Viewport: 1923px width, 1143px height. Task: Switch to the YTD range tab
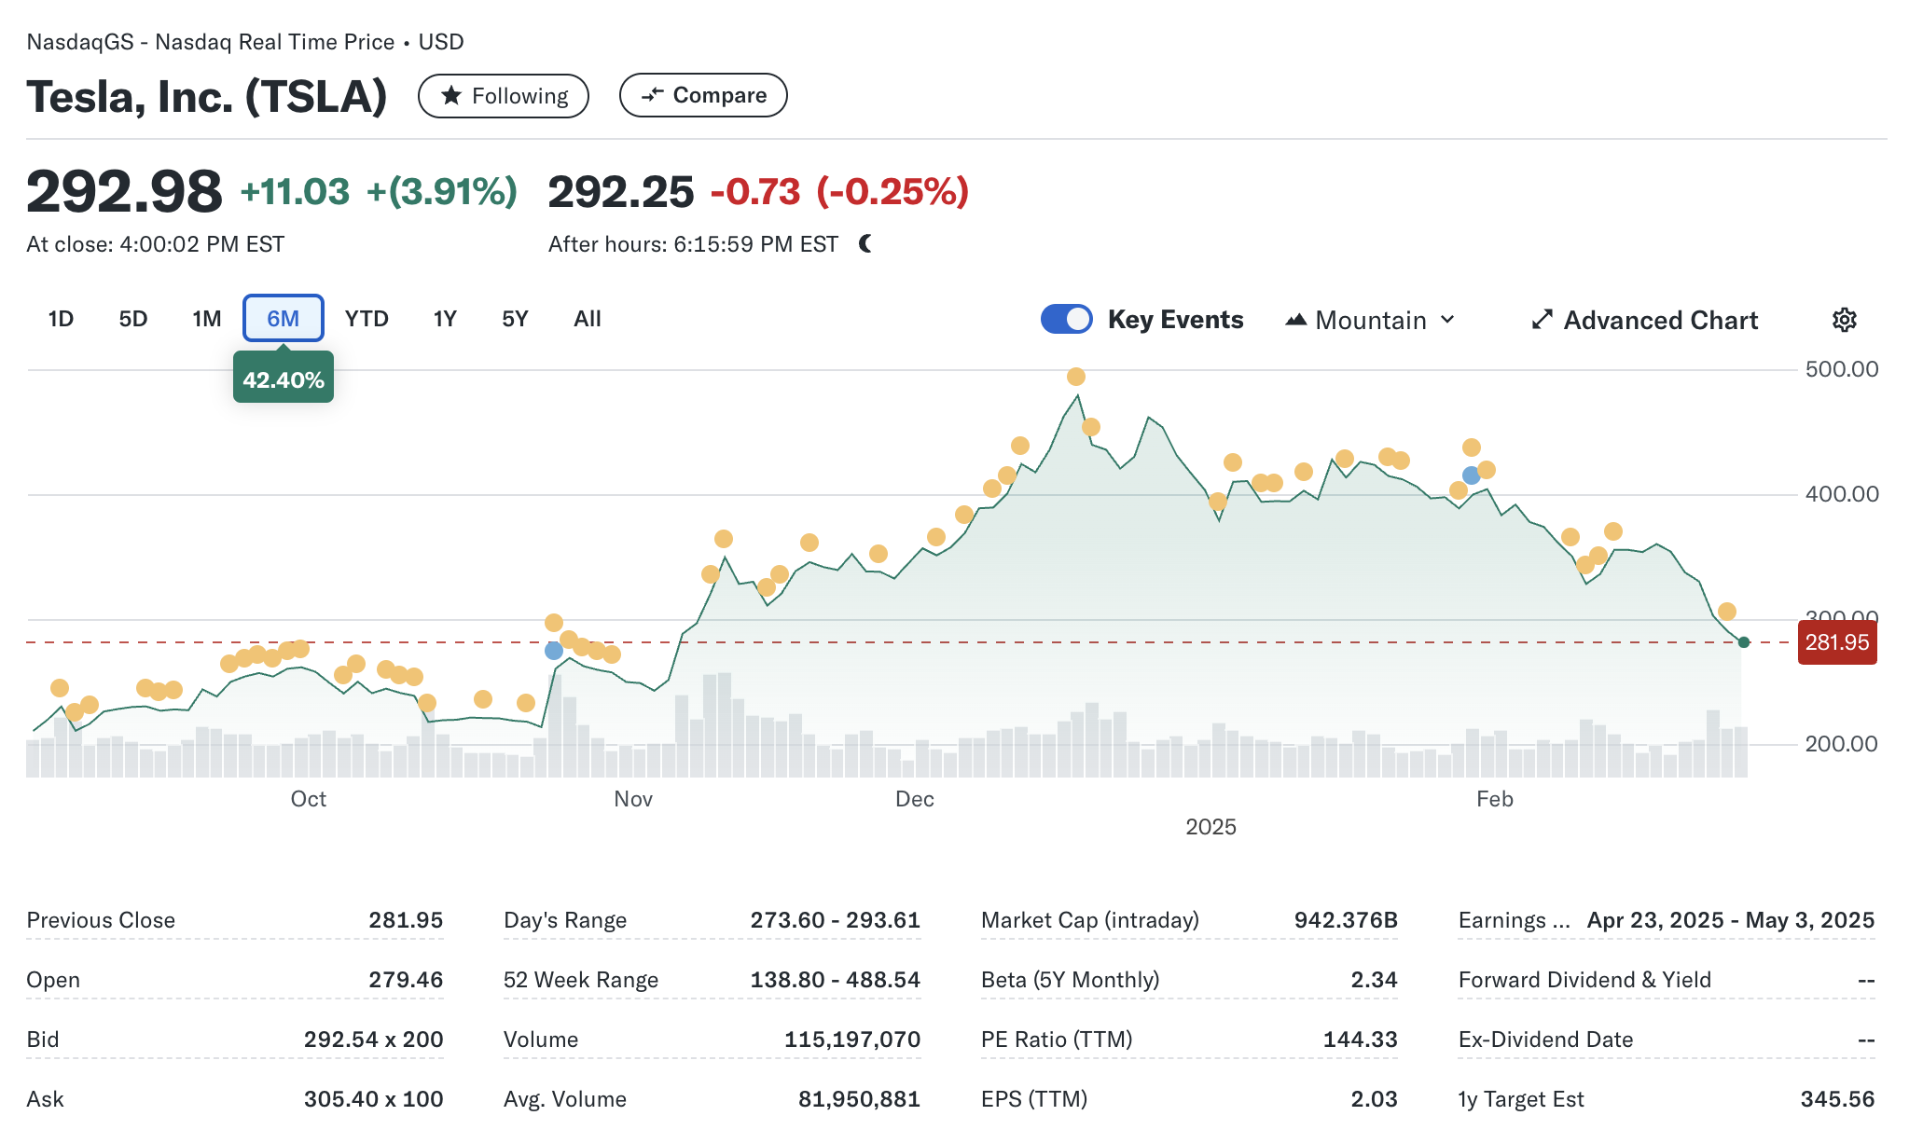[366, 319]
